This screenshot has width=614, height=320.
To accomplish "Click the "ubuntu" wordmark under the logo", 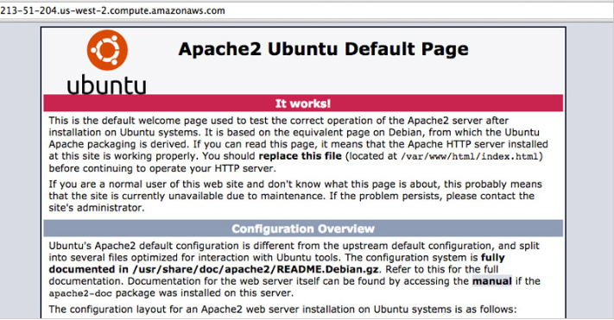I will click(x=106, y=85).
